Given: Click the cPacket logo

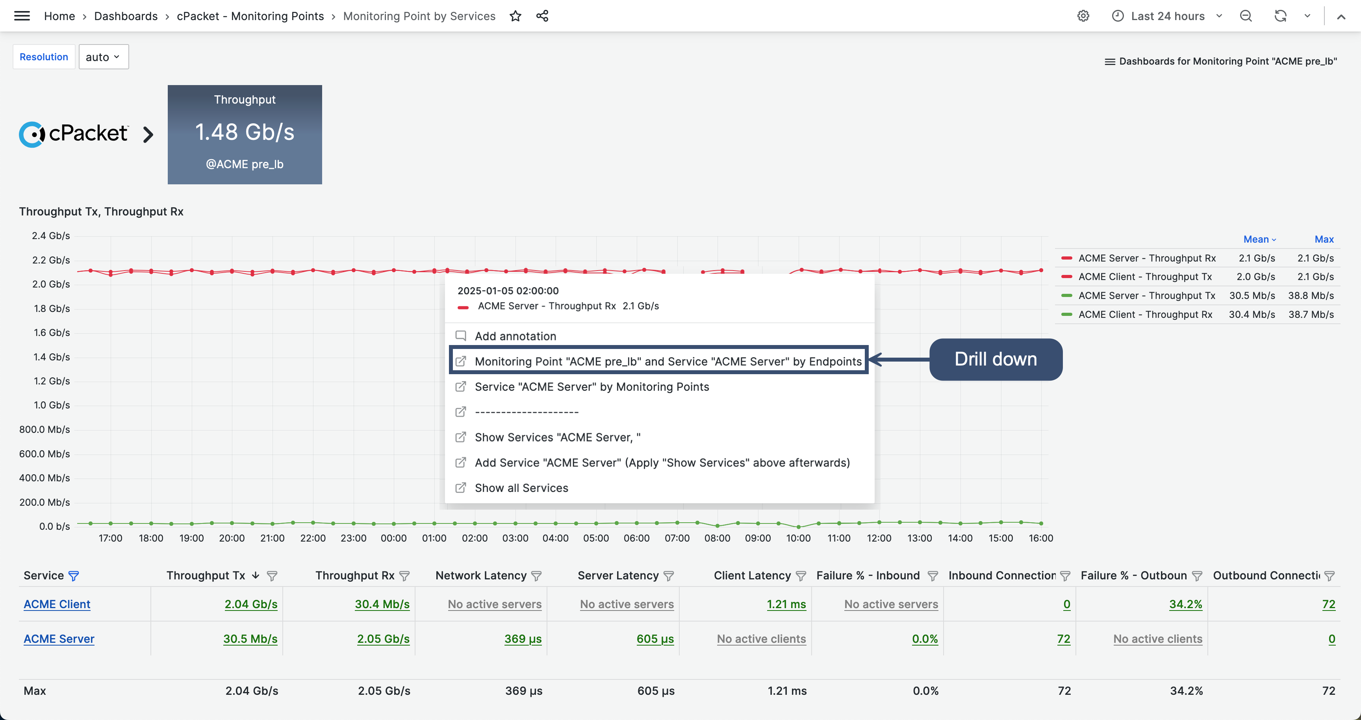Looking at the screenshot, I should [73, 134].
